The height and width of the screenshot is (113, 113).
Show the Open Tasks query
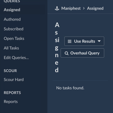click(14, 38)
